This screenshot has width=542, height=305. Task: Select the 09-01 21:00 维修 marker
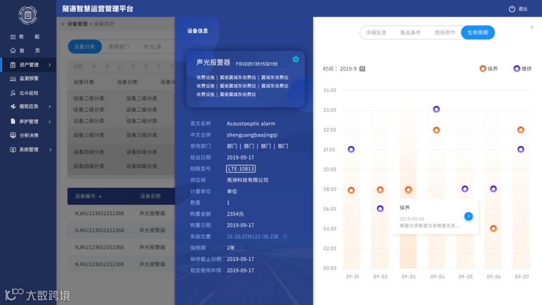pyautogui.click(x=351, y=149)
